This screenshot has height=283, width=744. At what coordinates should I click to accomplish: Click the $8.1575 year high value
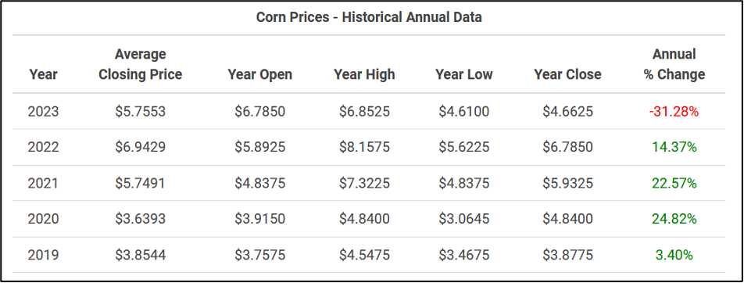coord(364,147)
